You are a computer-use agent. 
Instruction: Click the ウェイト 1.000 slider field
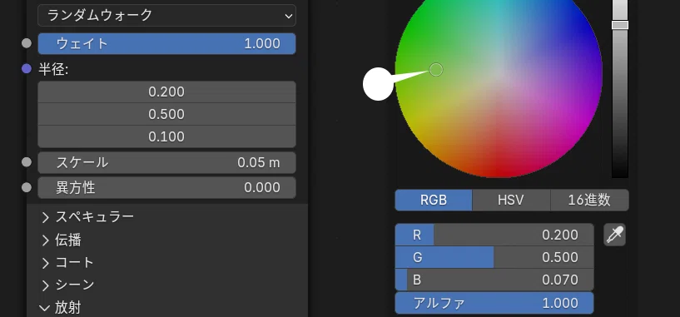click(x=166, y=44)
